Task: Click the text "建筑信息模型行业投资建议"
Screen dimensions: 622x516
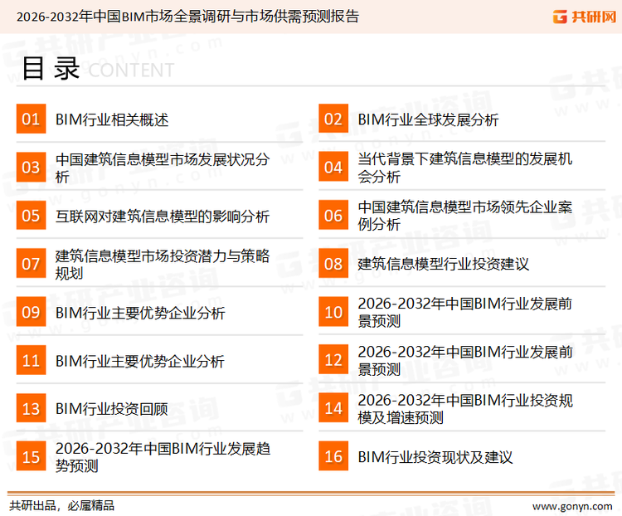Action: (443, 264)
